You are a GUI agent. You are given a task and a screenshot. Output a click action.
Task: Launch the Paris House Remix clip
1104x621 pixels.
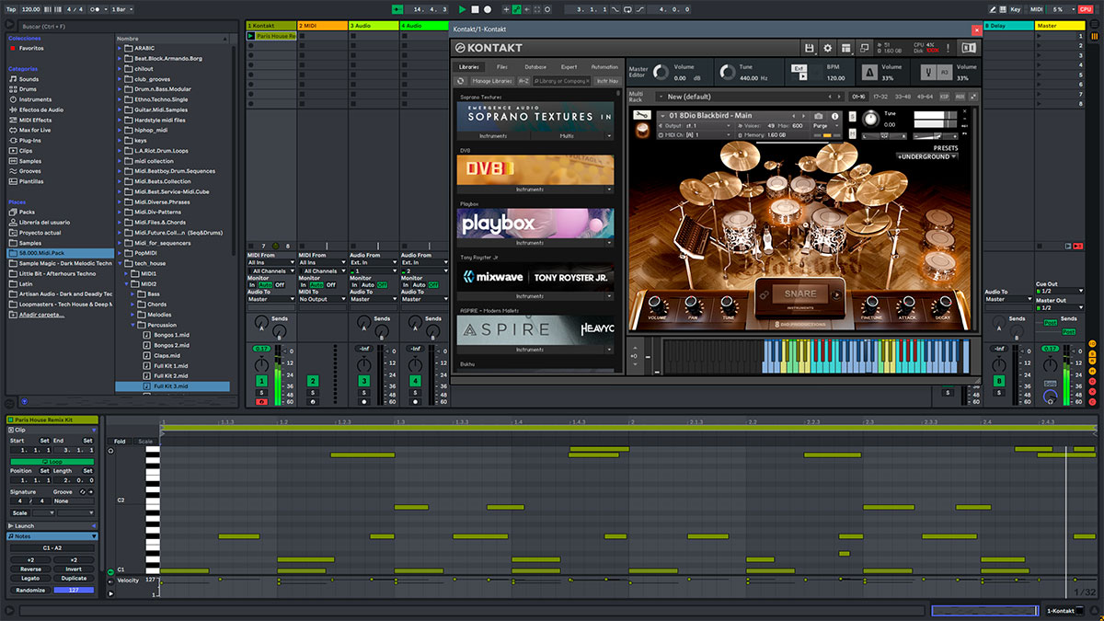[251, 36]
